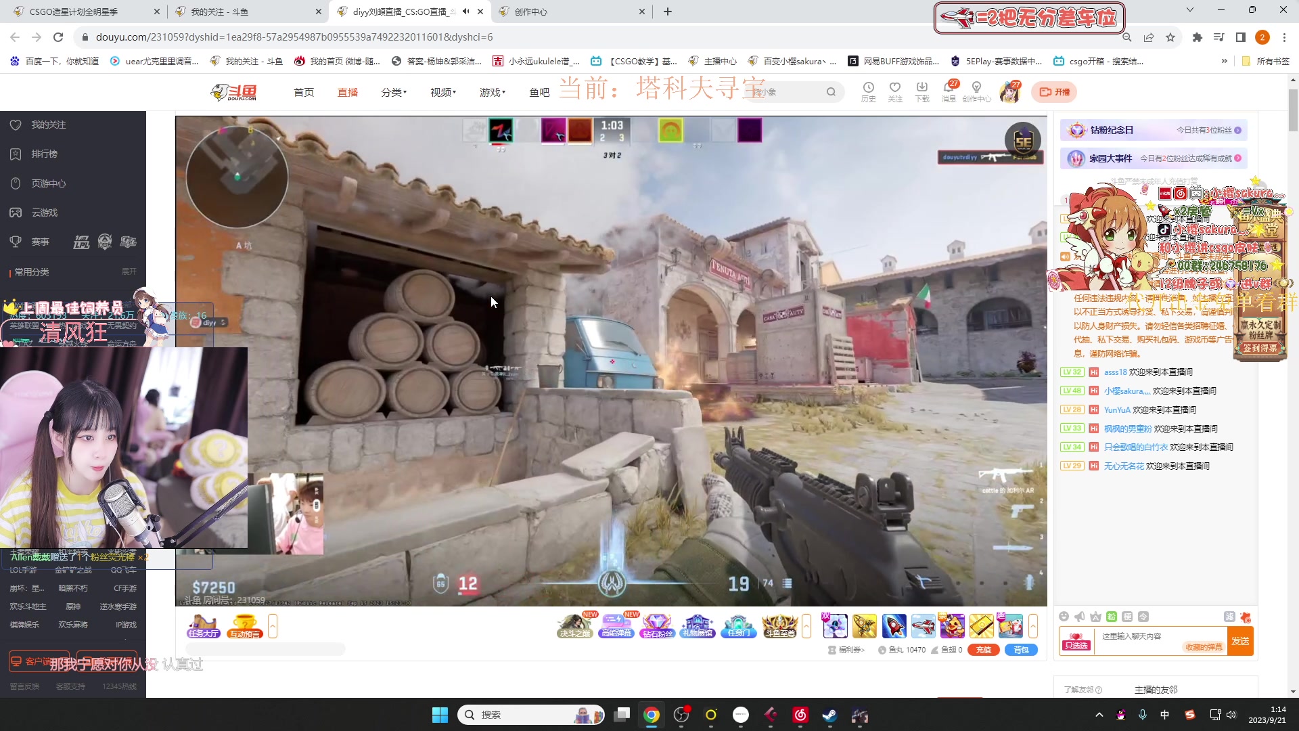The image size is (1299, 731).
Task: Click the 钻石粉丝 diamond fans icon
Action: pos(657,626)
